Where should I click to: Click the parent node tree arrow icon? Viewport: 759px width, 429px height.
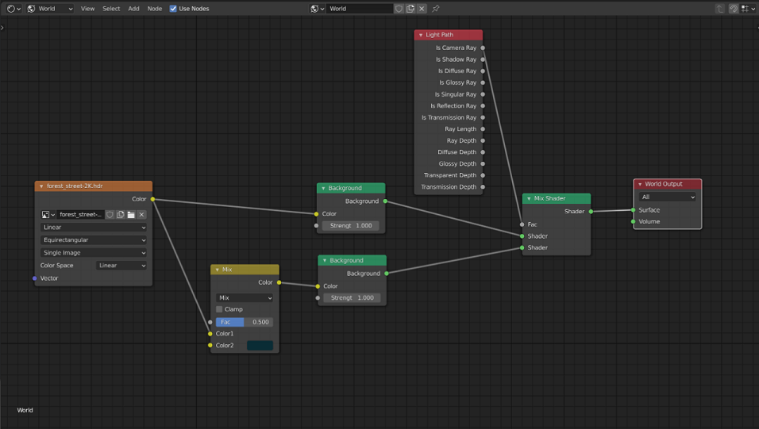pos(720,8)
